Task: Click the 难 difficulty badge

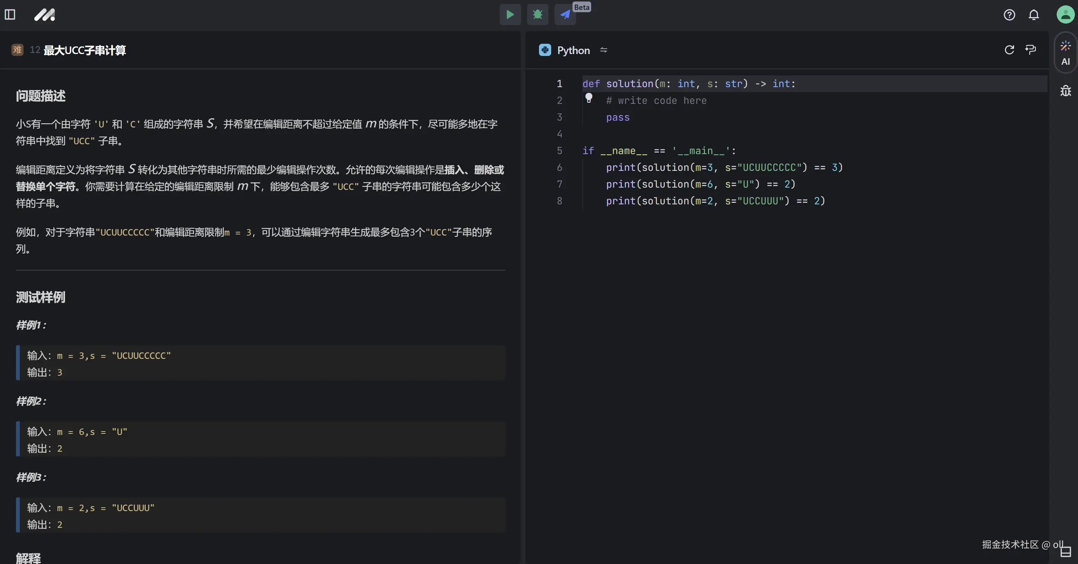Action: click(x=17, y=50)
